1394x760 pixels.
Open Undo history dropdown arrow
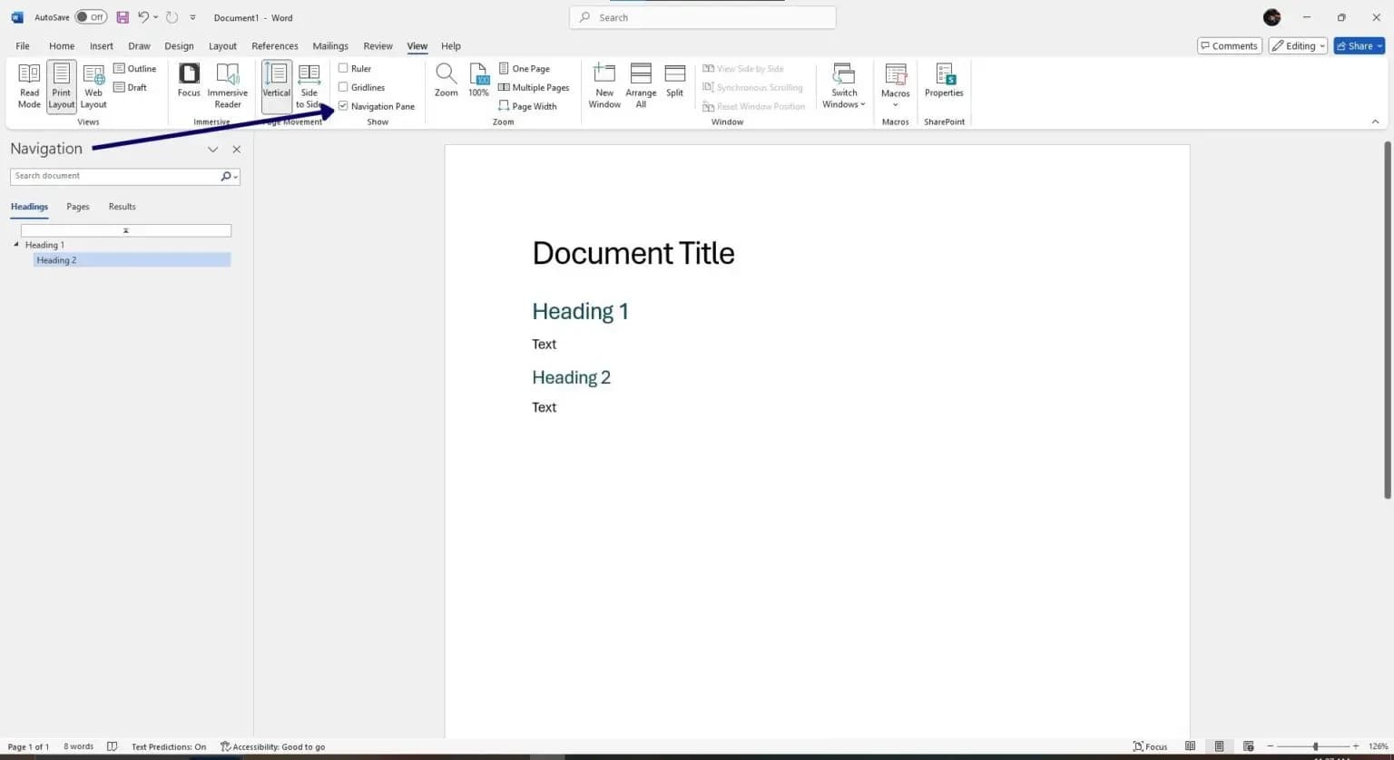tap(156, 17)
